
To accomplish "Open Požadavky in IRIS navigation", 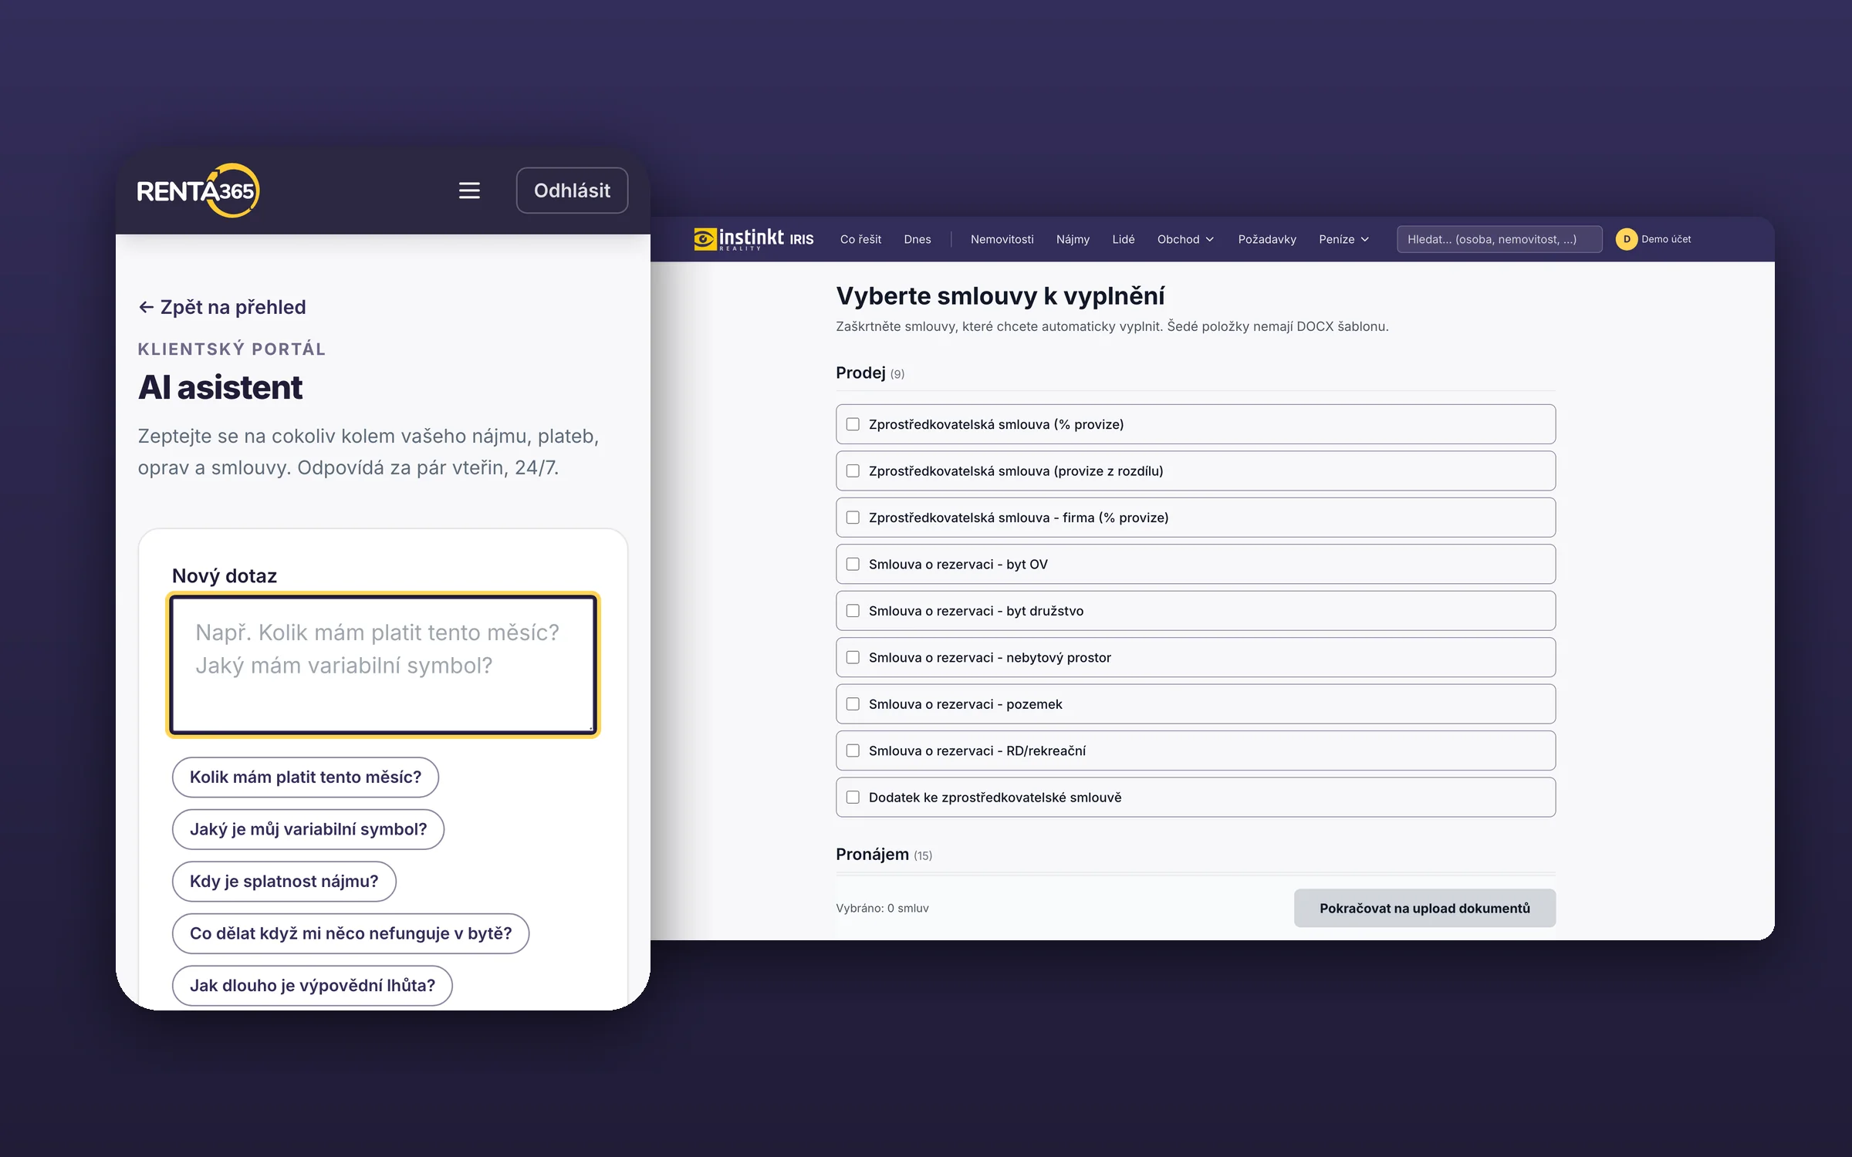I will click(x=1267, y=239).
